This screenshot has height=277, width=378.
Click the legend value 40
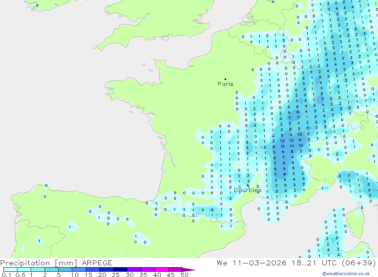click(x=157, y=275)
